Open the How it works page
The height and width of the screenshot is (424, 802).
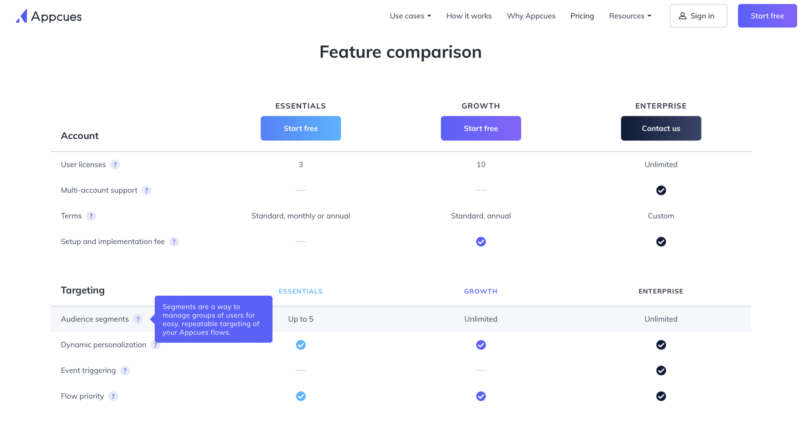[x=469, y=16]
